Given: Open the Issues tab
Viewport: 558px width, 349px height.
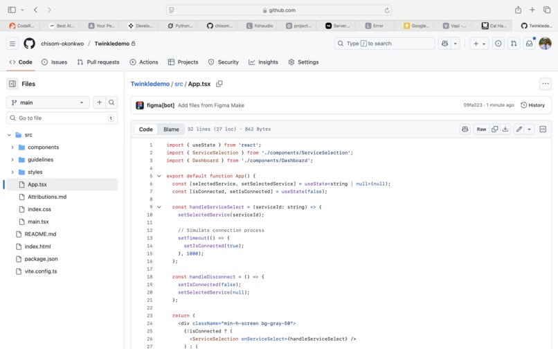Looking at the screenshot, I should [55, 62].
